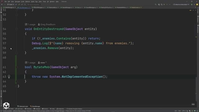Open the TODO tool window
The width and height of the screenshot is (199, 112).
pos(11,109)
